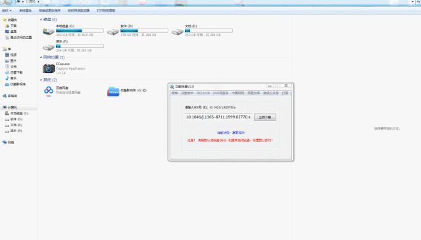Focus the DOI input field with 10.1046 text
Viewport: 421px width, 240px height.
tap(218, 117)
